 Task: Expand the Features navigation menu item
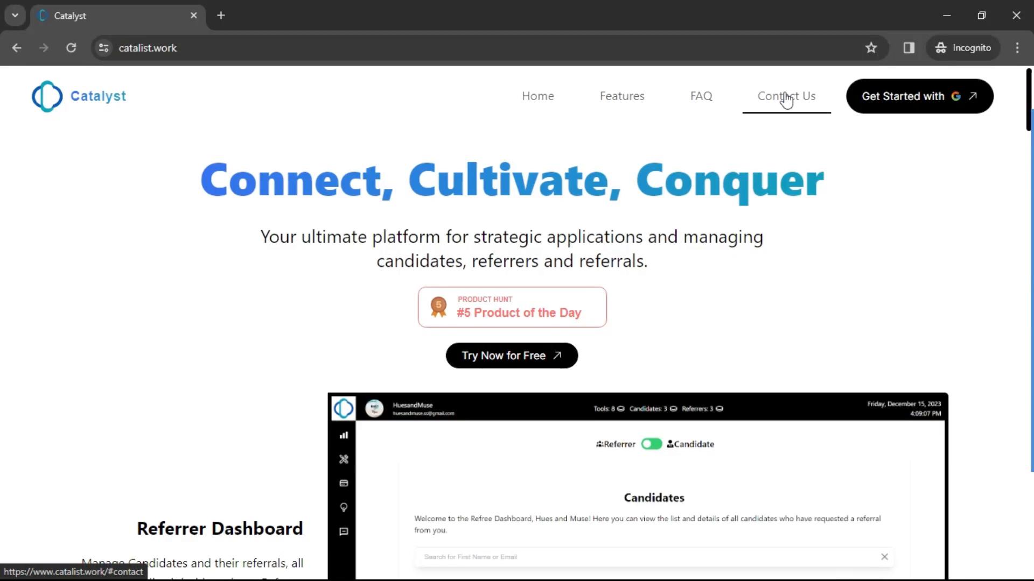coord(622,96)
